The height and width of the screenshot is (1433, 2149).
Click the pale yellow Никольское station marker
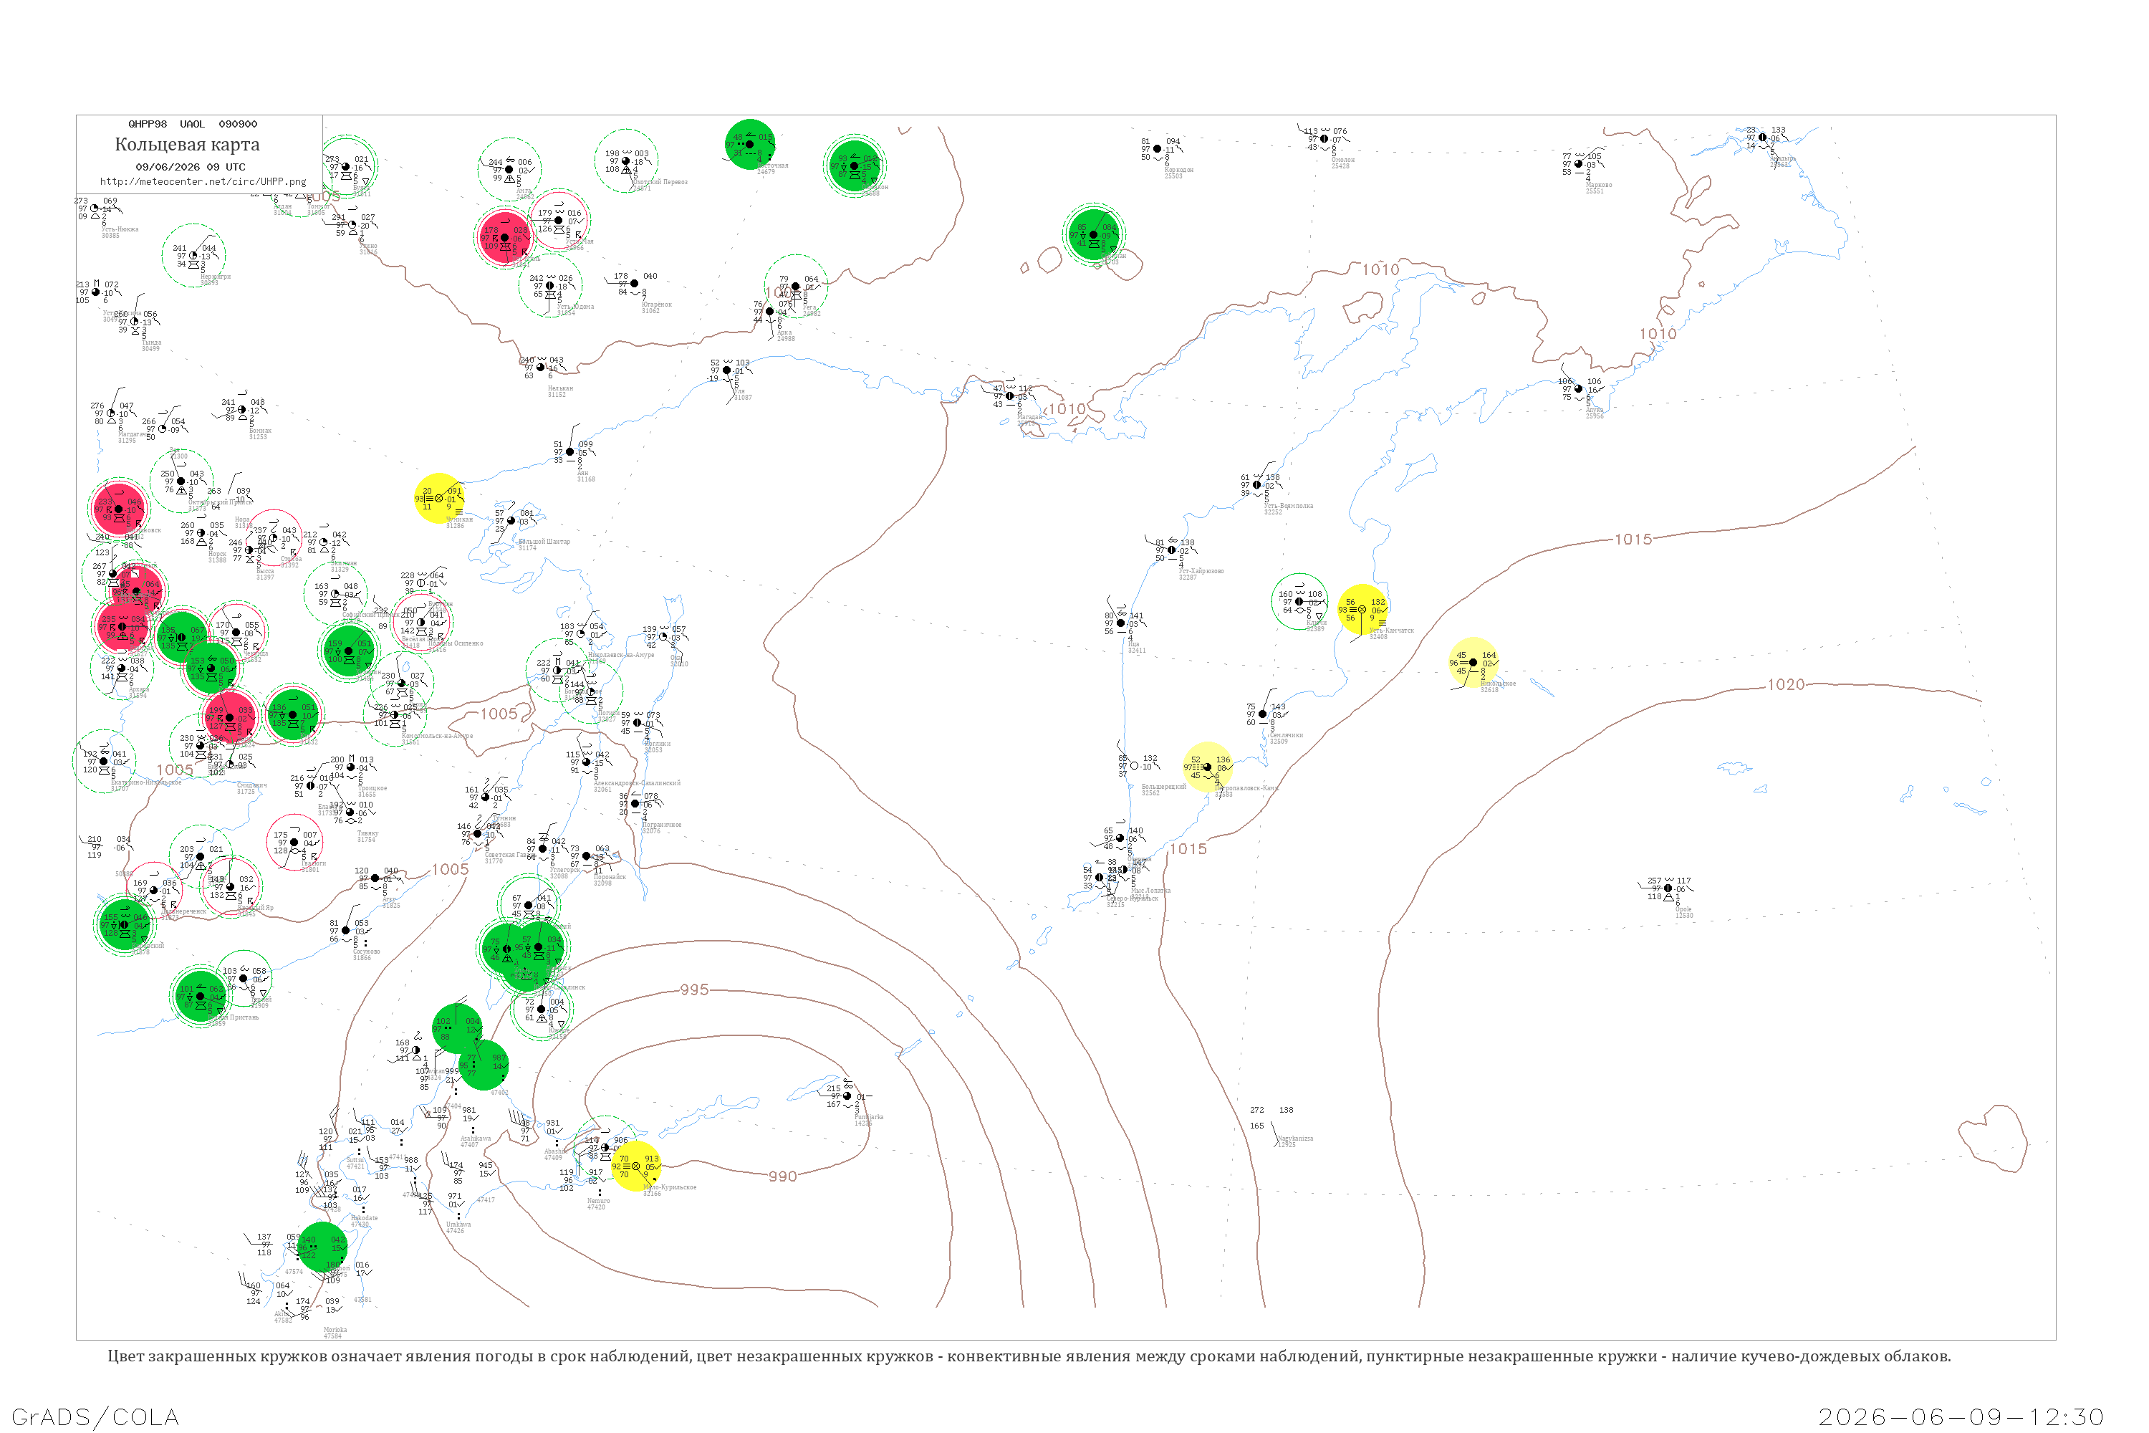(1473, 663)
